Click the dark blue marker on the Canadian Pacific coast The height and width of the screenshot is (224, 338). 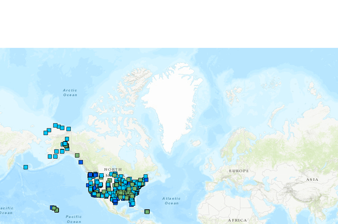81,162
